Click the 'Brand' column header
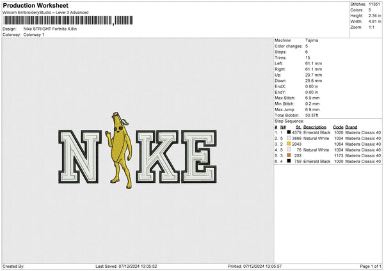384x271 pixels. (x=351, y=127)
